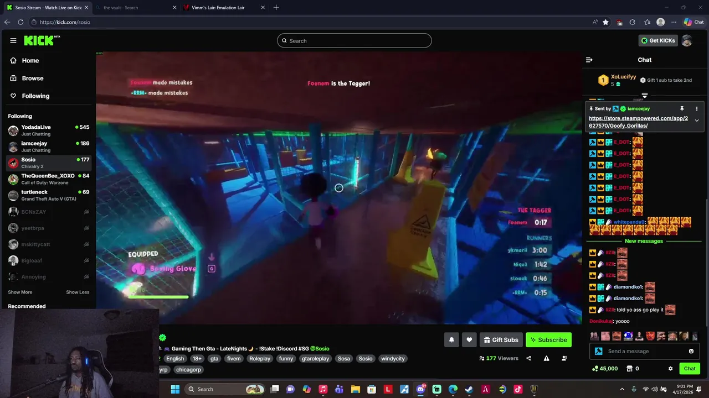Expand list with Show More
Viewport: 709px width, 398px height.
[x=20, y=292]
